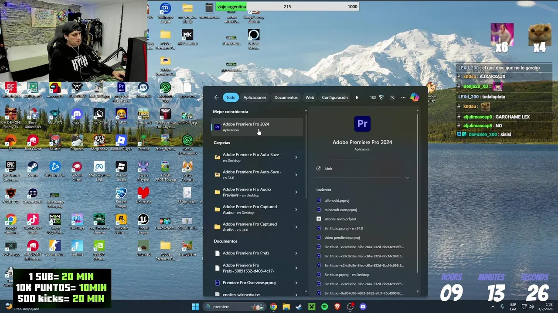Open volume control in system tray
This screenshot has width=558, height=313.
531,306
